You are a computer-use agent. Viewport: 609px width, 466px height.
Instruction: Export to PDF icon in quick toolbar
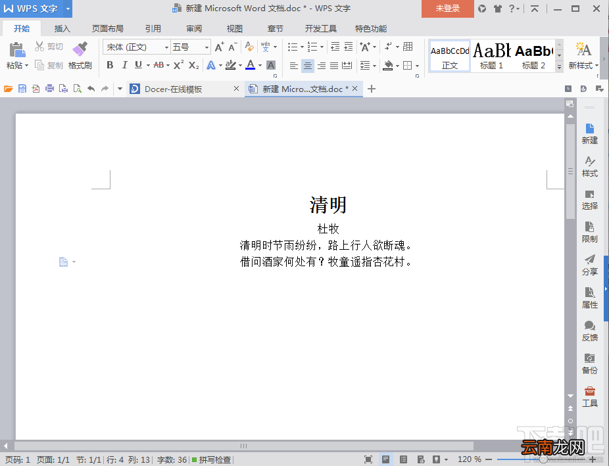36,89
